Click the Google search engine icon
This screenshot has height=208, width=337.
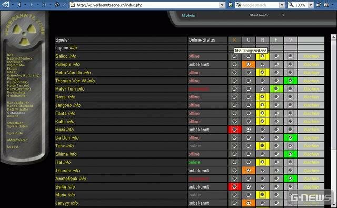(239, 5)
